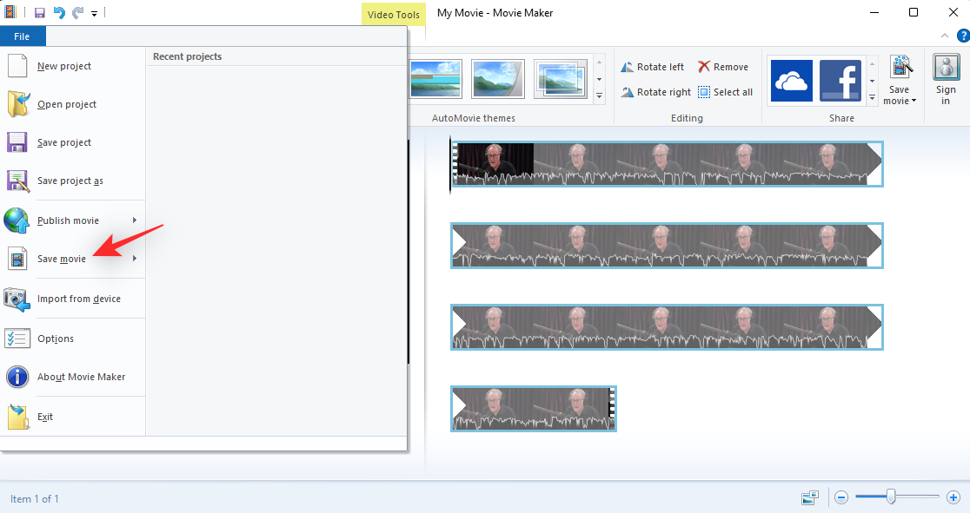Click the Save movie filmstrip icon
970x513 pixels.
point(17,259)
